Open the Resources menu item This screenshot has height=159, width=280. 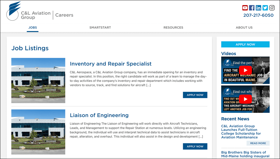tap(173, 27)
